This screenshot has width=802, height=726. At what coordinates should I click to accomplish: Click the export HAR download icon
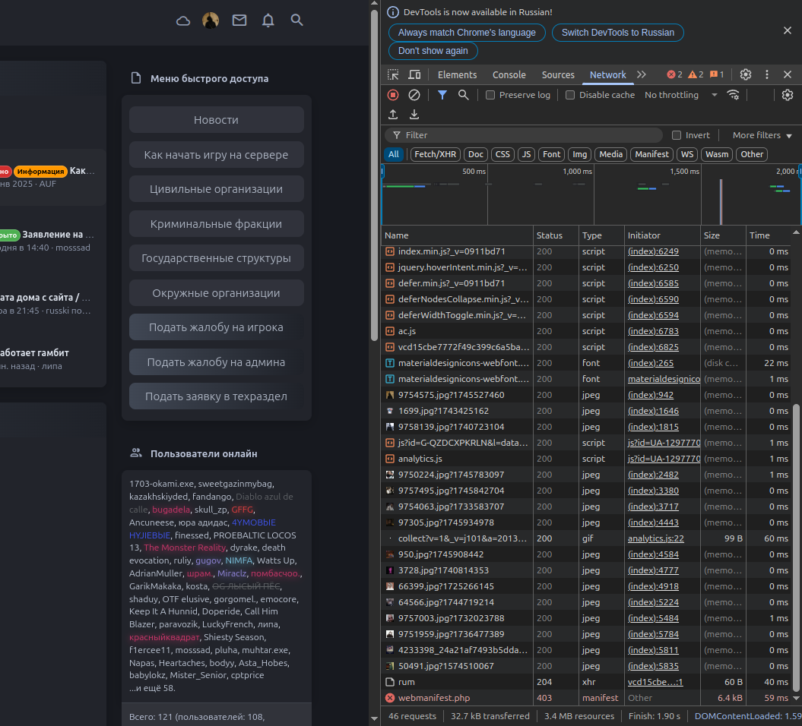pyautogui.click(x=414, y=115)
